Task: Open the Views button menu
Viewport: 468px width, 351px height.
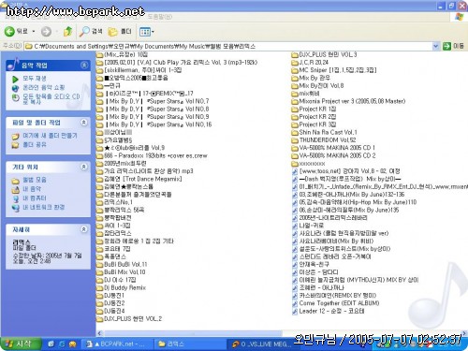Action: click(x=147, y=32)
